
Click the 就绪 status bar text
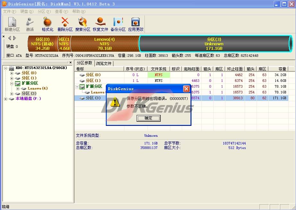(5, 207)
